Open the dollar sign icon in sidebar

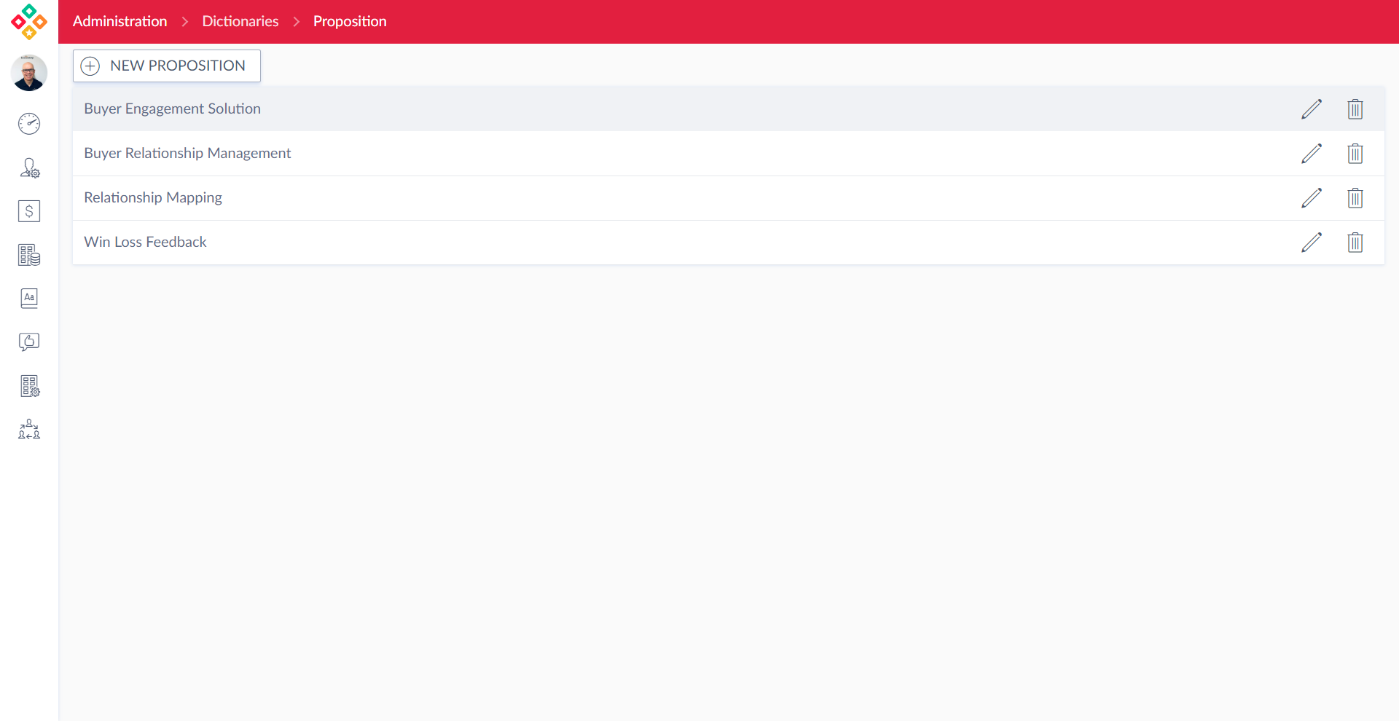pos(29,211)
